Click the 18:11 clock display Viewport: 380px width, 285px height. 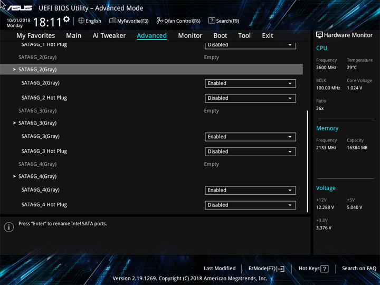[x=47, y=22]
